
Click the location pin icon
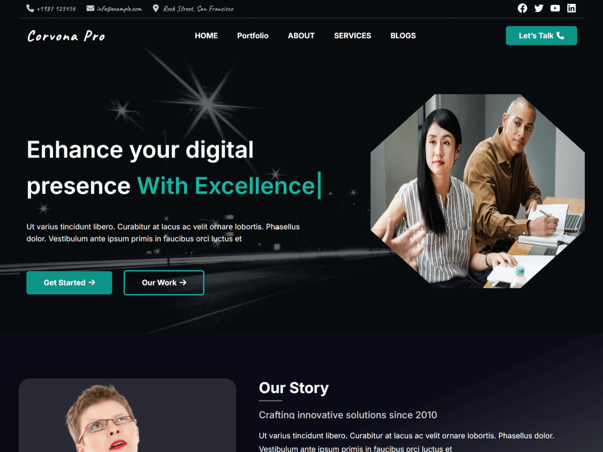(156, 9)
